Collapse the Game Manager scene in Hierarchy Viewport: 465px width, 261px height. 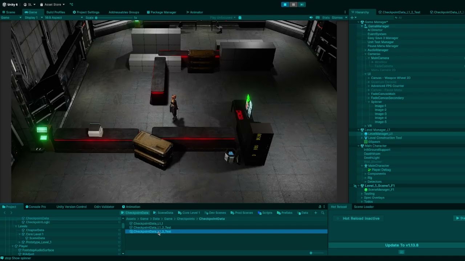[x=358, y=22]
